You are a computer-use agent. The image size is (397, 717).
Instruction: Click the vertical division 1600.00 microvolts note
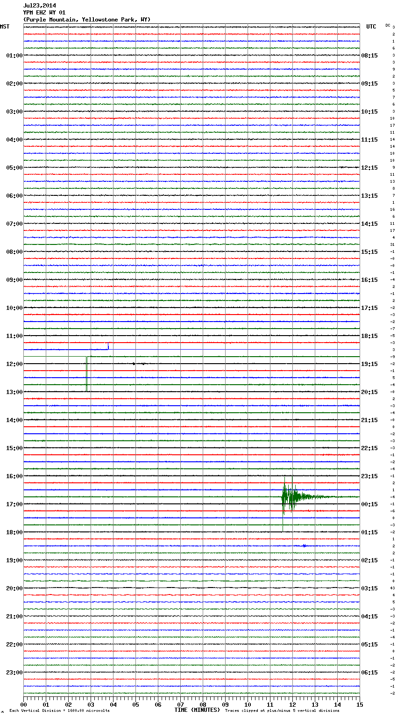click(59, 710)
